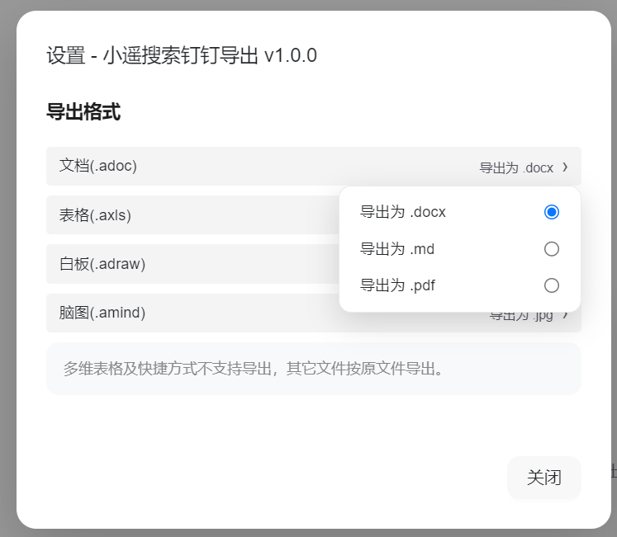This screenshot has width=617, height=537.
Task: Click the dimmed backdrop outside the settings dialog
Action: tap(7, 247)
